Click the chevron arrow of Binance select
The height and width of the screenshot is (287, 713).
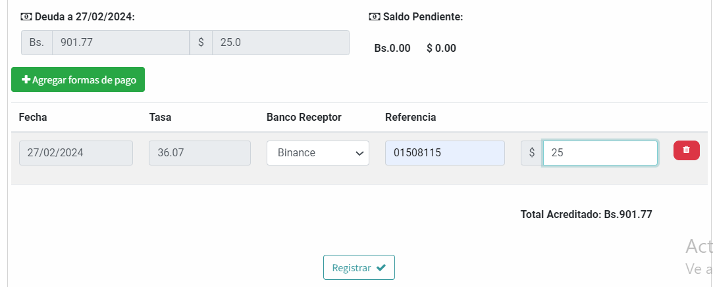359,153
